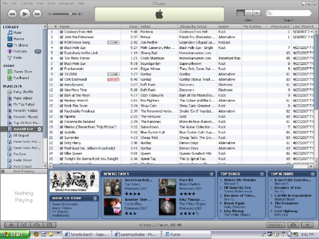The height and width of the screenshot is (239, 319).
Task: Click the horizontal scrollbar of the song list
Action: coord(173,166)
